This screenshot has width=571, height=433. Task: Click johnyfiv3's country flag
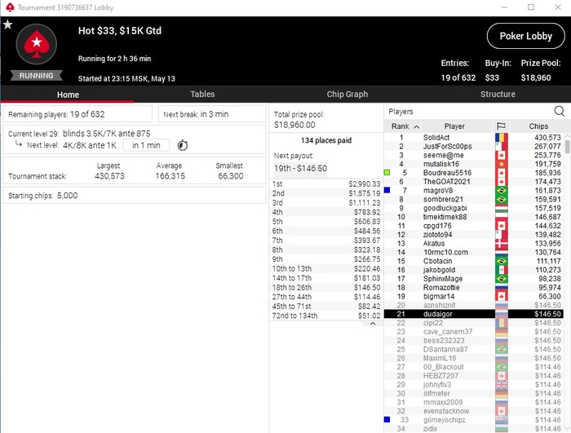tap(502, 385)
